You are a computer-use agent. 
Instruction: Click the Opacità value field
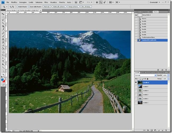[x=165, y=75]
